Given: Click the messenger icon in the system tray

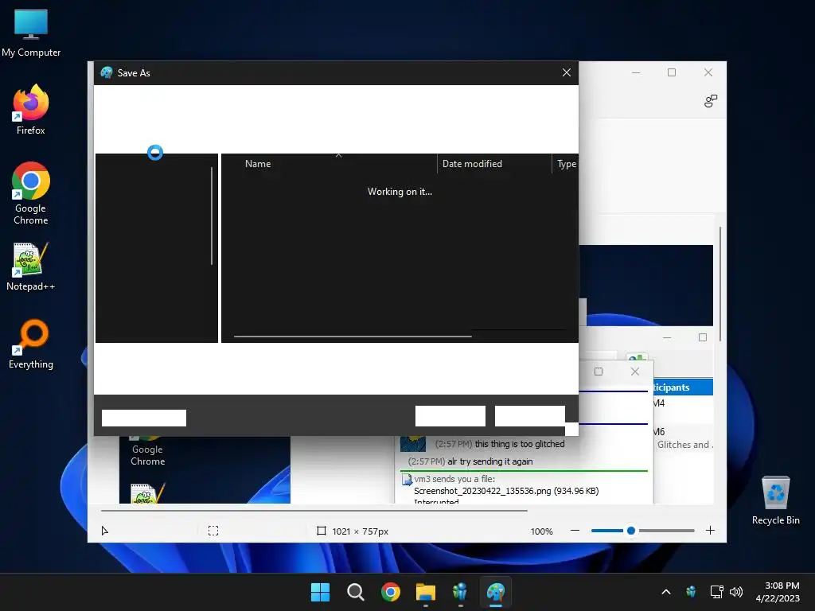Looking at the screenshot, I should point(691,591).
